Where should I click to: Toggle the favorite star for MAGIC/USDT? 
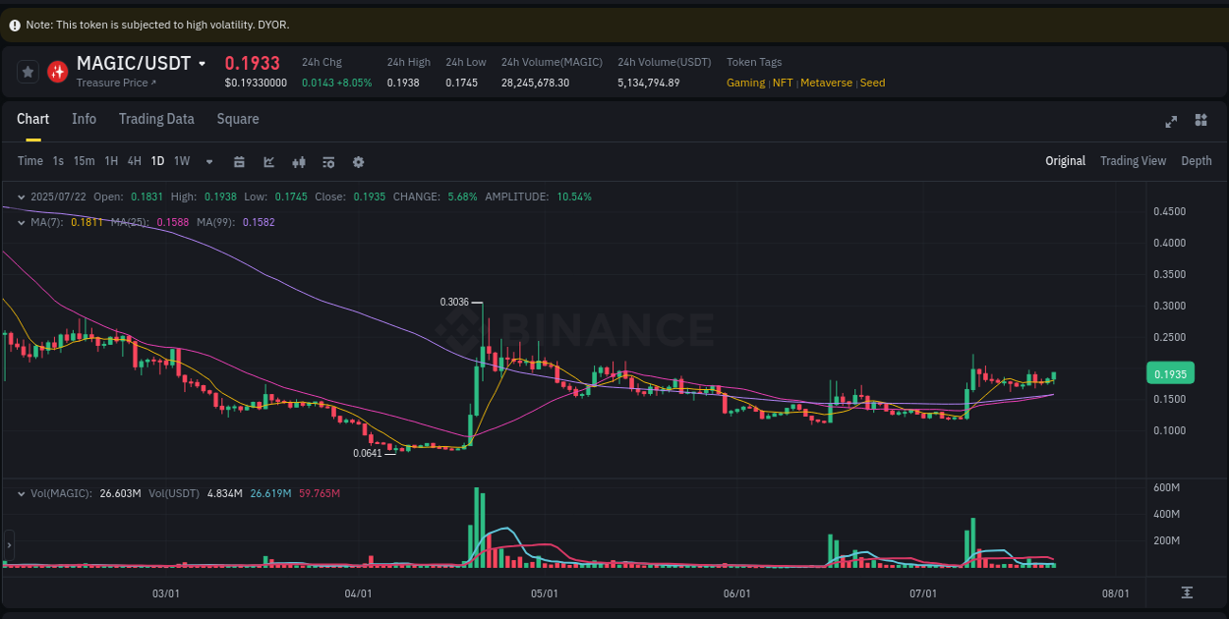click(28, 71)
